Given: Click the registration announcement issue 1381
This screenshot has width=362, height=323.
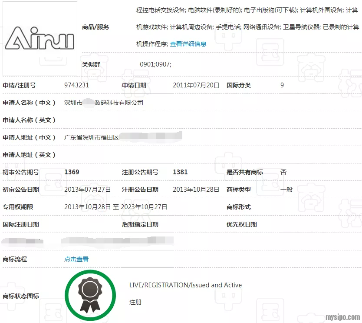Looking at the screenshot, I should pyautogui.click(x=180, y=172).
